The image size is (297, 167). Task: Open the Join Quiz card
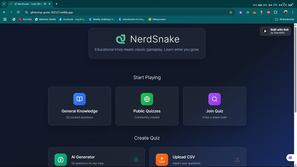click(x=214, y=106)
